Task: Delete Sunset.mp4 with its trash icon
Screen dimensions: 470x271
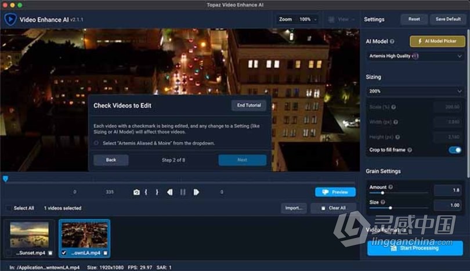Action: [50, 253]
